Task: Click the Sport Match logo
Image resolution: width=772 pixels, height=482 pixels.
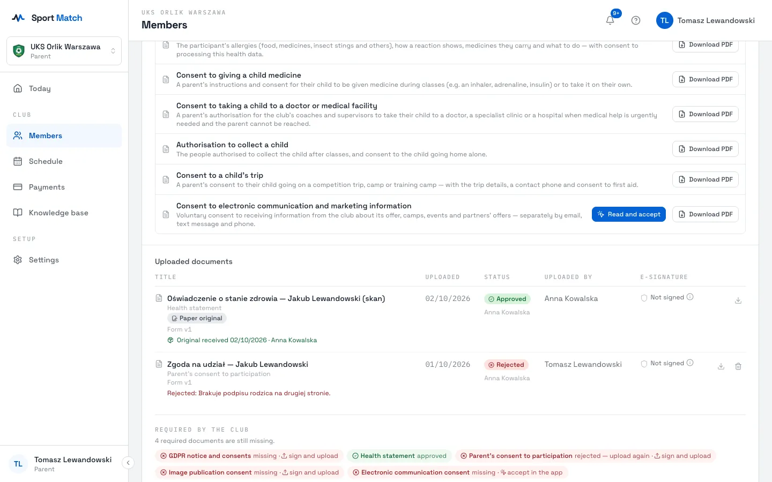Action: 47,18
